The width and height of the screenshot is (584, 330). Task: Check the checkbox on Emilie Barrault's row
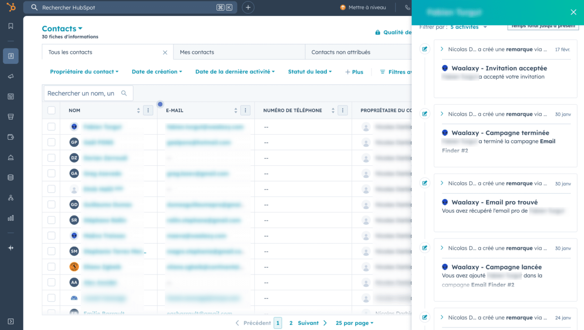pyautogui.click(x=51, y=312)
